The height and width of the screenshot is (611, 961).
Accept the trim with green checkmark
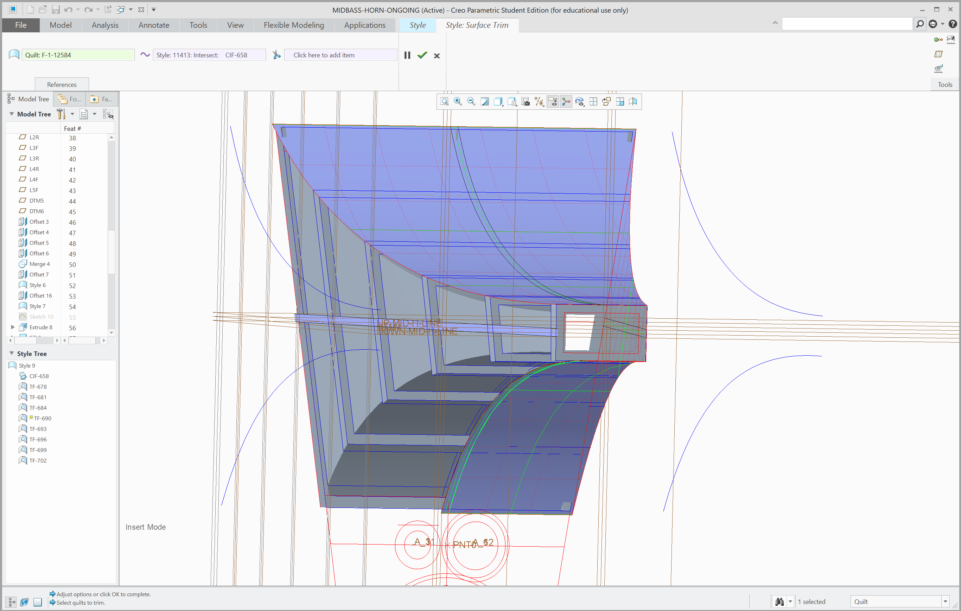click(x=422, y=56)
